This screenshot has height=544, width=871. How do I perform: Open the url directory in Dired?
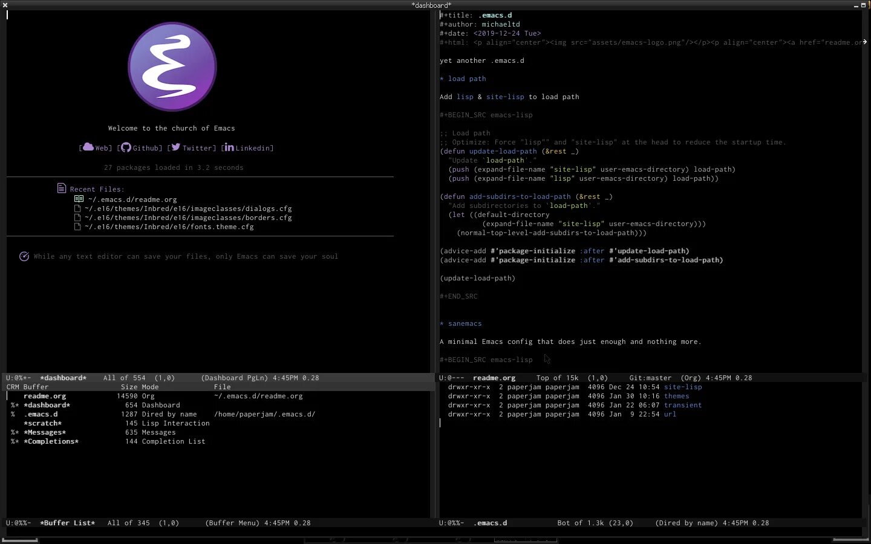[x=670, y=414]
